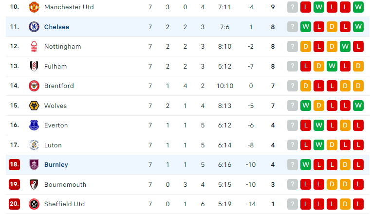Click the Wolves team name
370x215 pixels.
(x=55, y=106)
